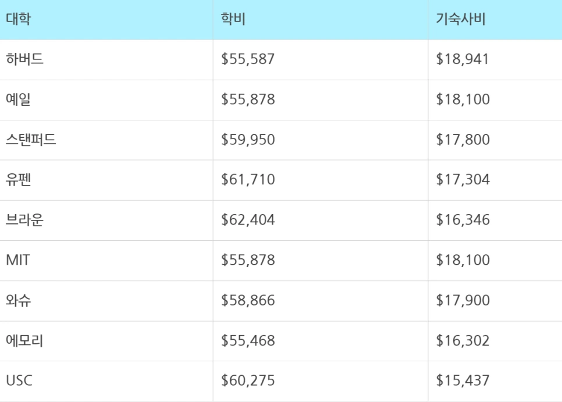Viewport: 562px width, 402px height.
Task: Click the 와슈 tuition value $58,866
Action: tap(248, 300)
